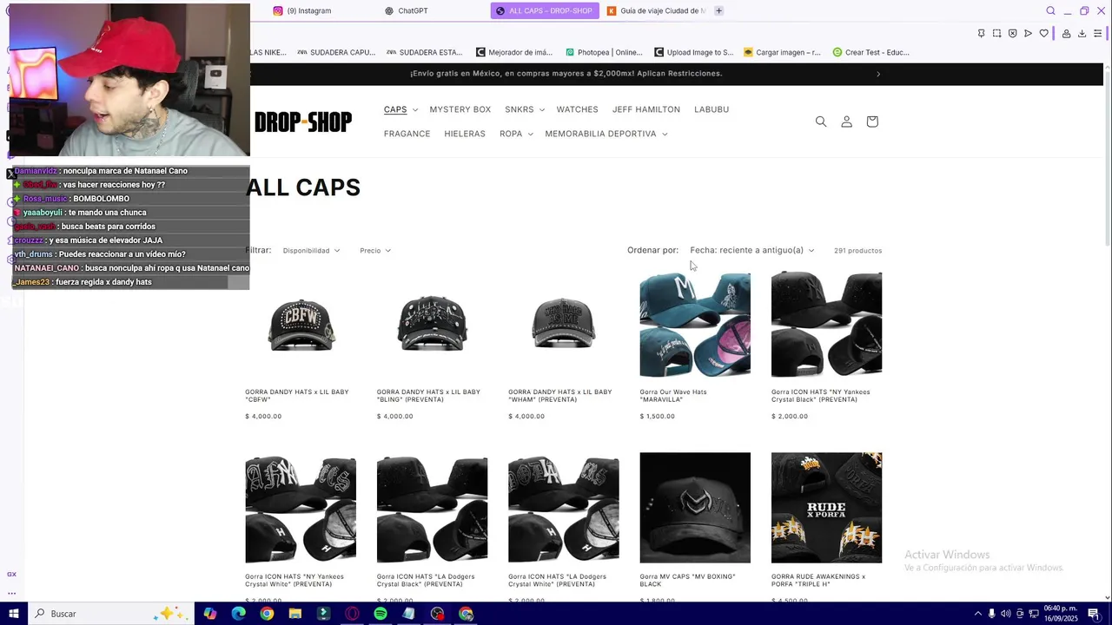The width and height of the screenshot is (1112, 625).
Task: Click the DROP-SHOP logo
Action: tap(303, 122)
